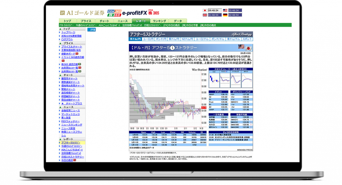342x185 pixels.
Task: Open the FEDウォッチャー sidebar link
Action: click(x=70, y=121)
